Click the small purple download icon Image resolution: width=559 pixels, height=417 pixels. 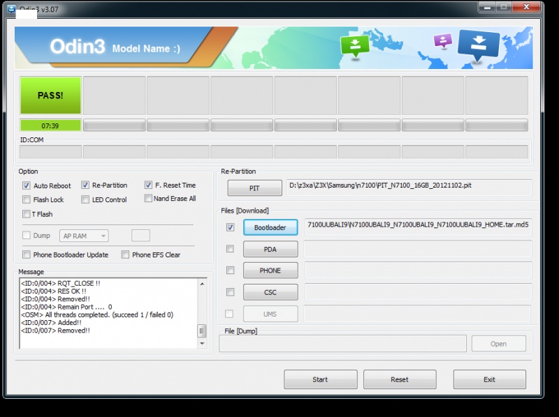[443, 41]
